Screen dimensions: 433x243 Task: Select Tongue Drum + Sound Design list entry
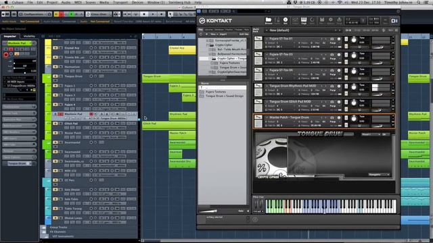click(225, 96)
